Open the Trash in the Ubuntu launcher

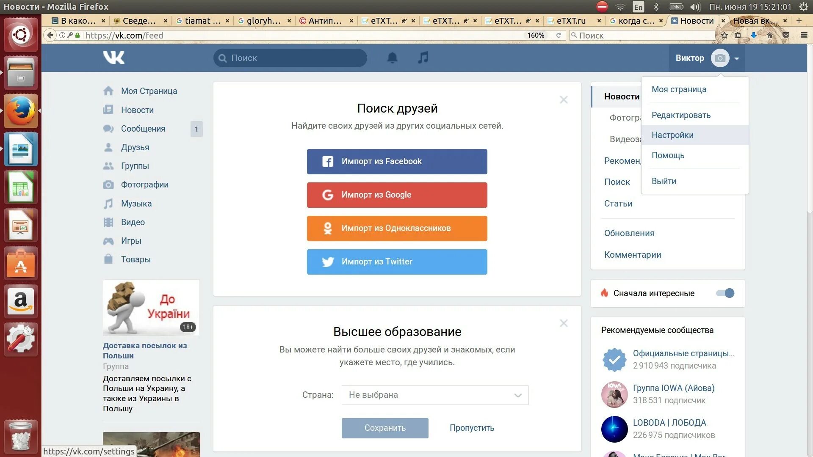point(20,437)
